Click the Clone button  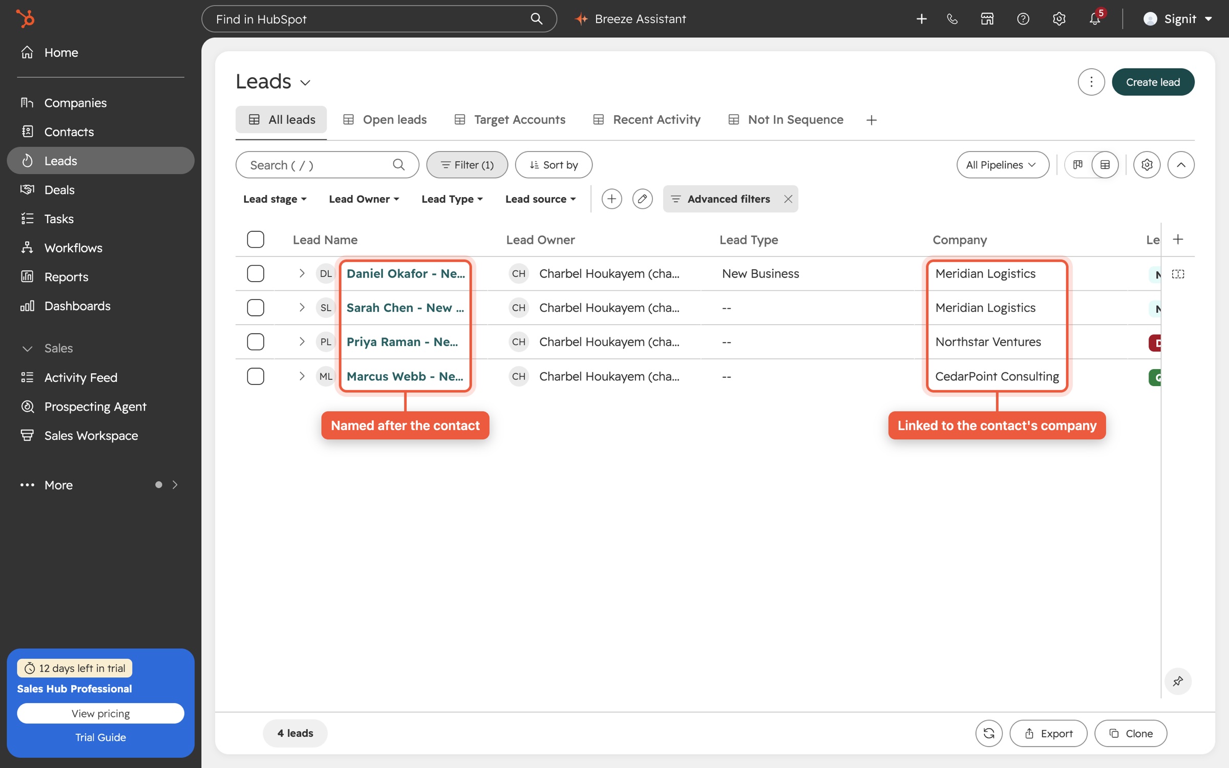tap(1131, 733)
